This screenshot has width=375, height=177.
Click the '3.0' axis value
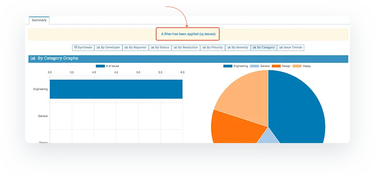point(50,72)
